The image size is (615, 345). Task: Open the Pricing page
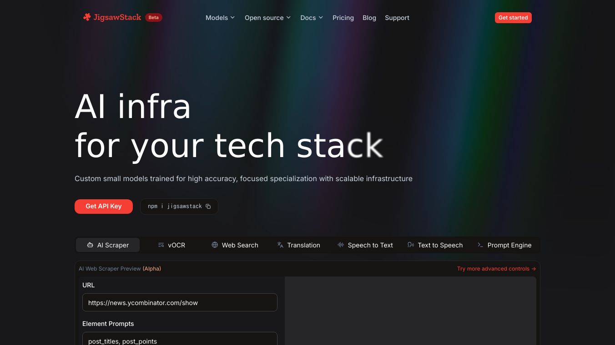(343, 18)
